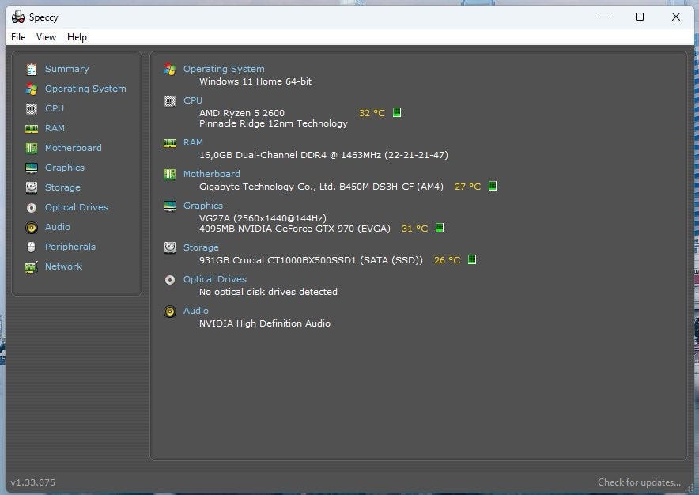Open the View menu

click(x=47, y=37)
